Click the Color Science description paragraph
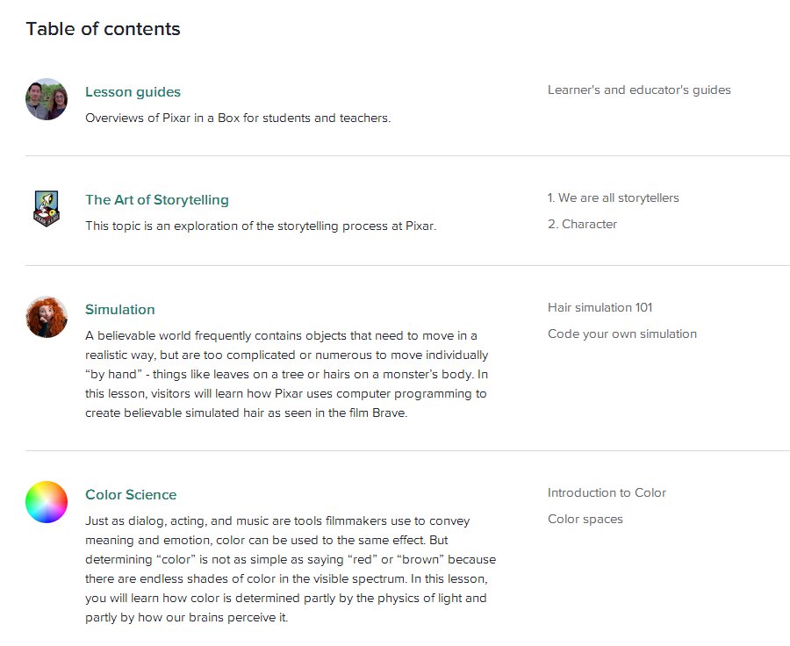Image resolution: width=790 pixels, height=646 pixels. (290, 569)
